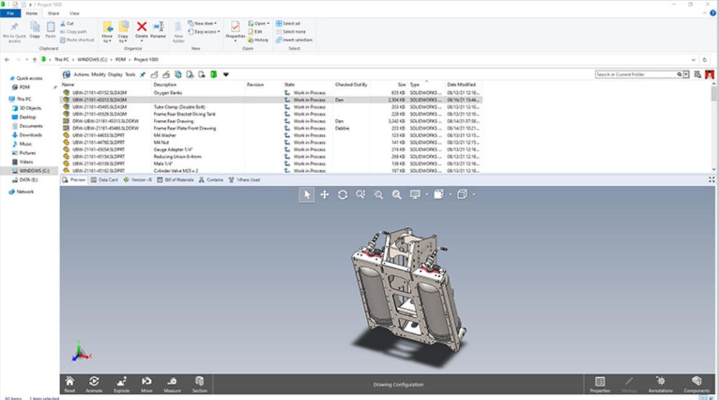Click the scenes clapperboard icon
The height and width of the screenshot is (400, 719).
[x=439, y=195]
